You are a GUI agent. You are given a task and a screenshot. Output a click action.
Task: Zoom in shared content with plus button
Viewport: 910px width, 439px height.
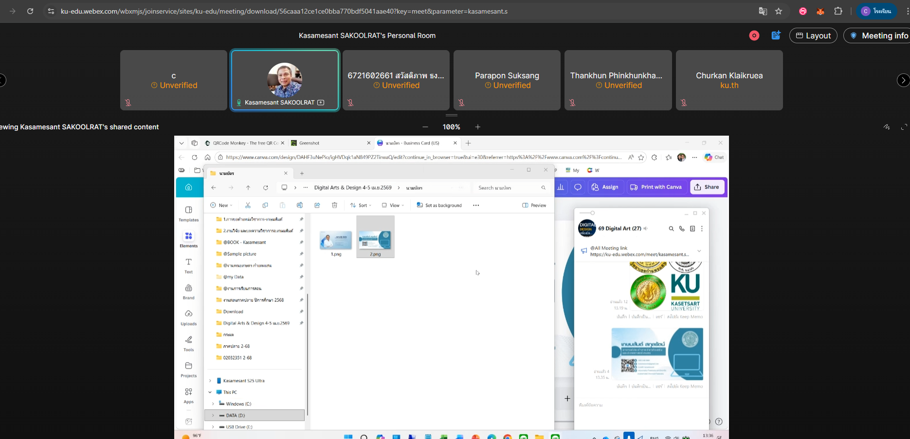tap(478, 127)
